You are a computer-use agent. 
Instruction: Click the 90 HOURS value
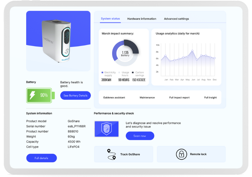point(124,80)
